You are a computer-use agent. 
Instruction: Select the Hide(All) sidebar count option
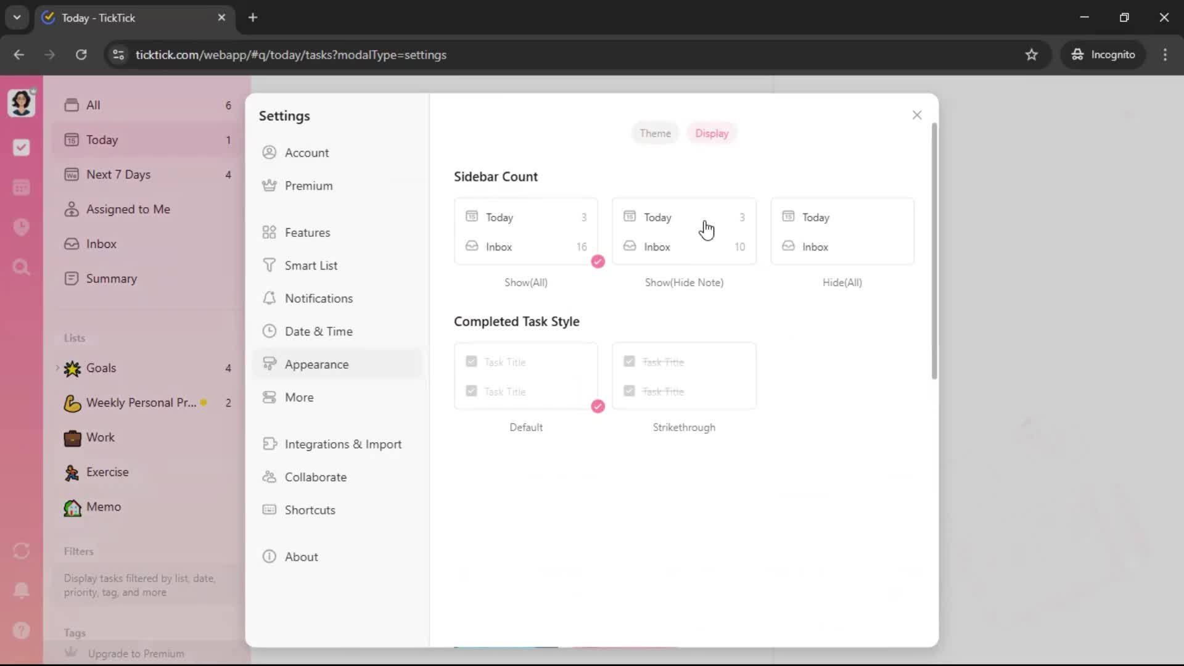842,232
